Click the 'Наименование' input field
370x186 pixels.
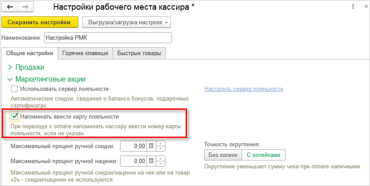(x=108, y=38)
